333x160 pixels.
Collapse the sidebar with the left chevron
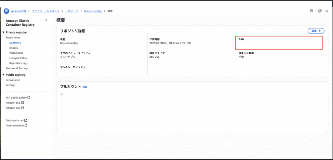click(46, 20)
